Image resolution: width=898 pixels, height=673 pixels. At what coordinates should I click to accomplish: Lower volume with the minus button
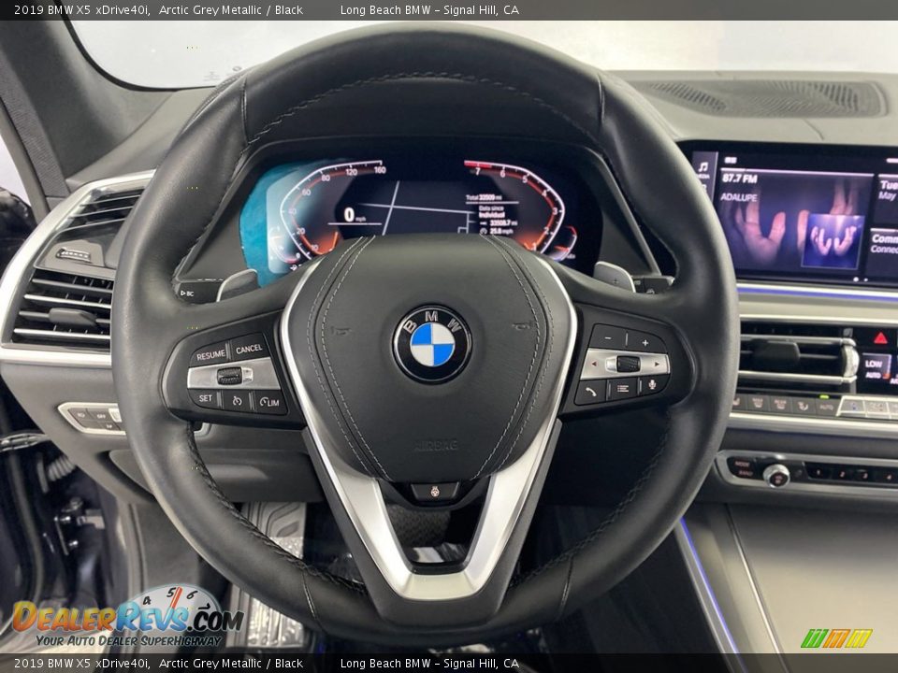[x=608, y=337]
